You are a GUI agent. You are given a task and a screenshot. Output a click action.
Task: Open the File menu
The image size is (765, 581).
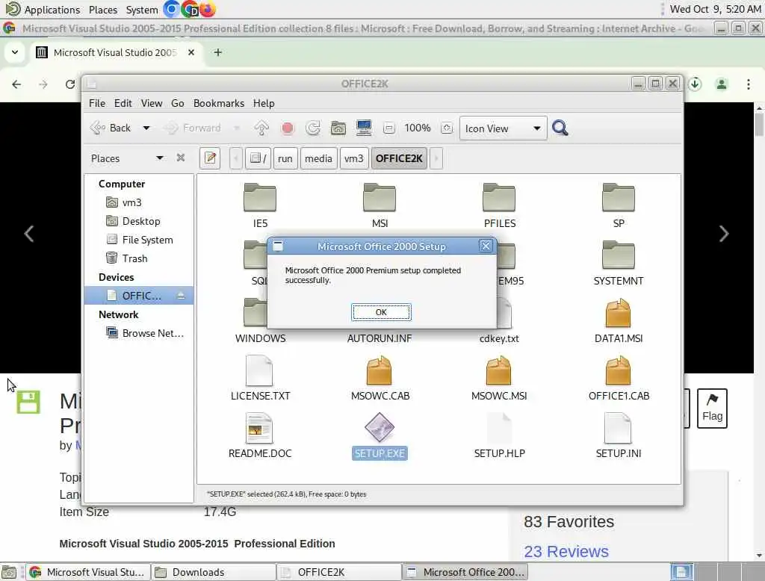click(x=97, y=103)
